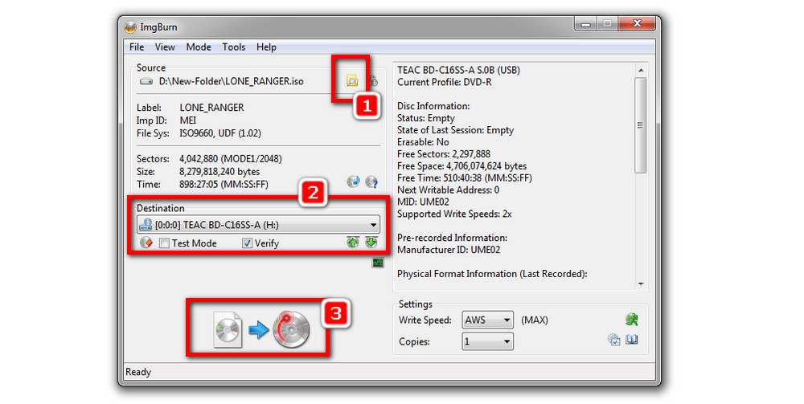Open the Destination drive dropdown

point(258,224)
